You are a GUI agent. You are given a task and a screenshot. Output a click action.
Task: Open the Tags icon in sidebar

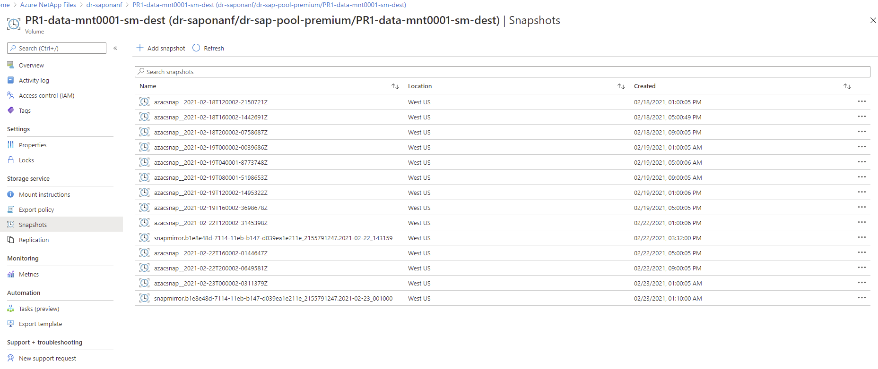click(10, 110)
